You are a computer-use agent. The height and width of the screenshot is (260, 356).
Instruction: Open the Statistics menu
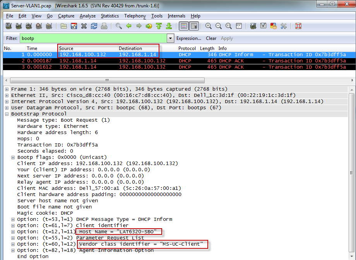point(110,16)
